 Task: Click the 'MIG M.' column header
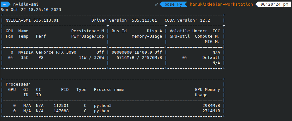pos(212,42)
